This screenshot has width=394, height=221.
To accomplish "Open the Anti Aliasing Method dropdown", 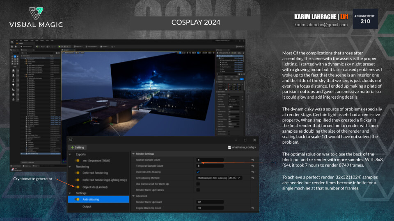I will coord(219,178).
